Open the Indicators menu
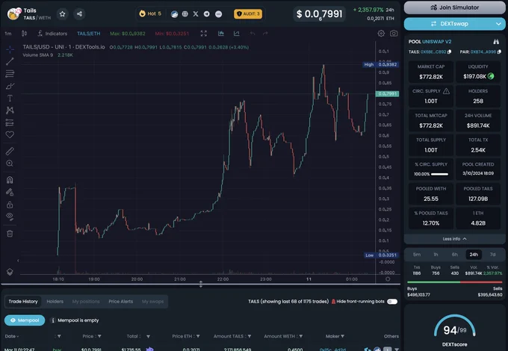Screen dimensions: 508x351 (52, 34)
